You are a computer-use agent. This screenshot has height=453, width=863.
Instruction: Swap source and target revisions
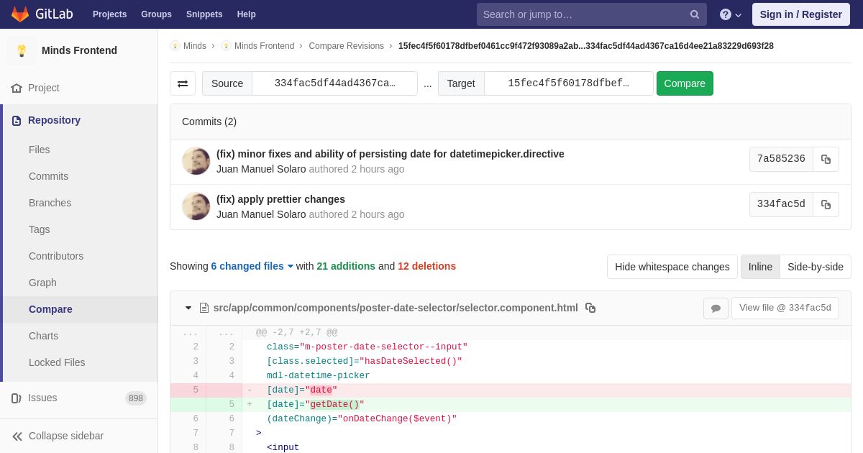[x=183, y=83]
